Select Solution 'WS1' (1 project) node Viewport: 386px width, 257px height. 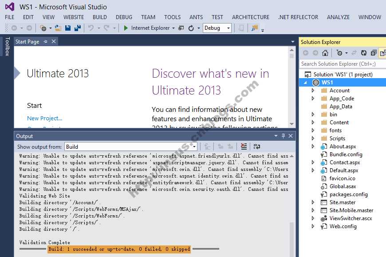(x=343, y=74)
